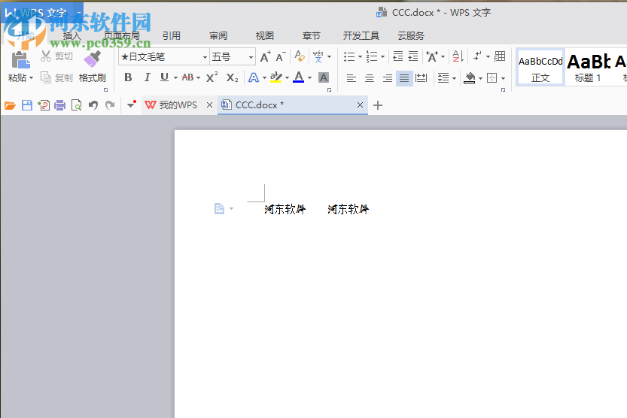Increase font size with A+ icon
The image size is (627, 418).
point(265,56)
